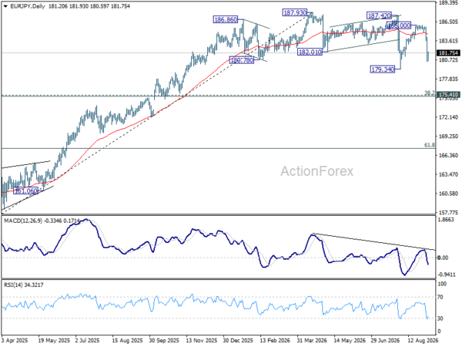462x347 pixels.
Task: Click the 186.000 price label
Action: coord(399,25)
